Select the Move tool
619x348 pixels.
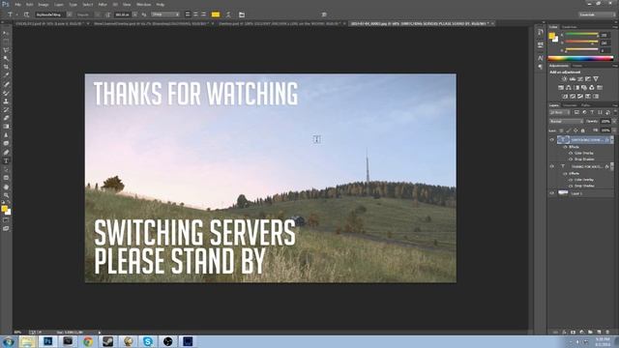pyautogui.click(x=6, y=34)
